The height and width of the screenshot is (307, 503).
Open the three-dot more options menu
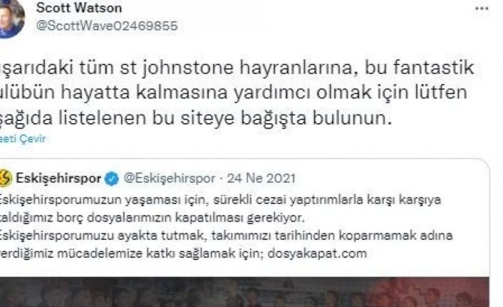pos(482,9)
